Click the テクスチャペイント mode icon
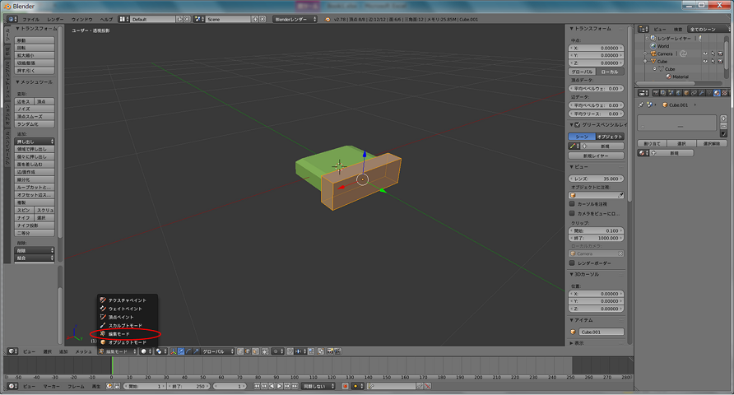The width and height of the screenshot is (734, 395). 103,300
